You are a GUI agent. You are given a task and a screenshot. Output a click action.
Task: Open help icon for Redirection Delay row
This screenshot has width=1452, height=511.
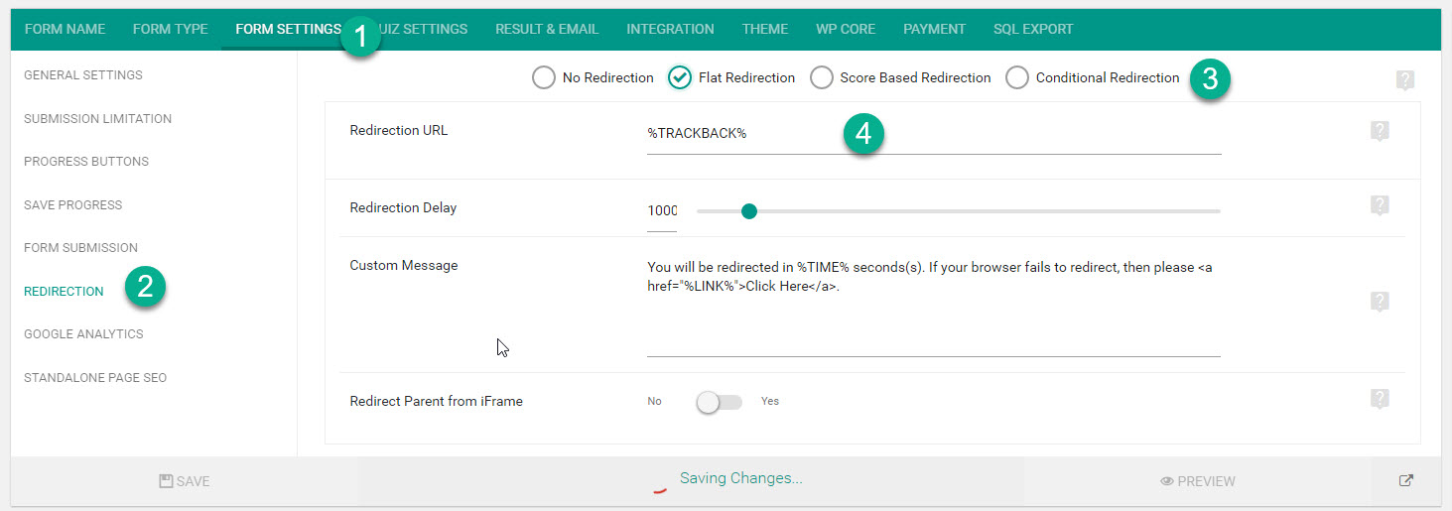(1379, 205)
